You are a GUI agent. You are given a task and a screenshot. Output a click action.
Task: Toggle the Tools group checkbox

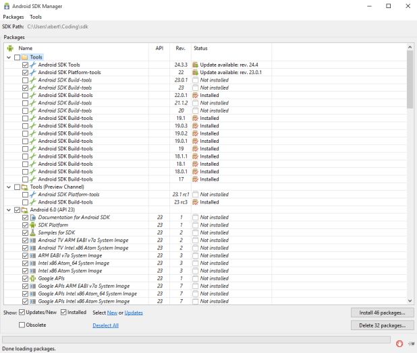click(x=18, y=57)
